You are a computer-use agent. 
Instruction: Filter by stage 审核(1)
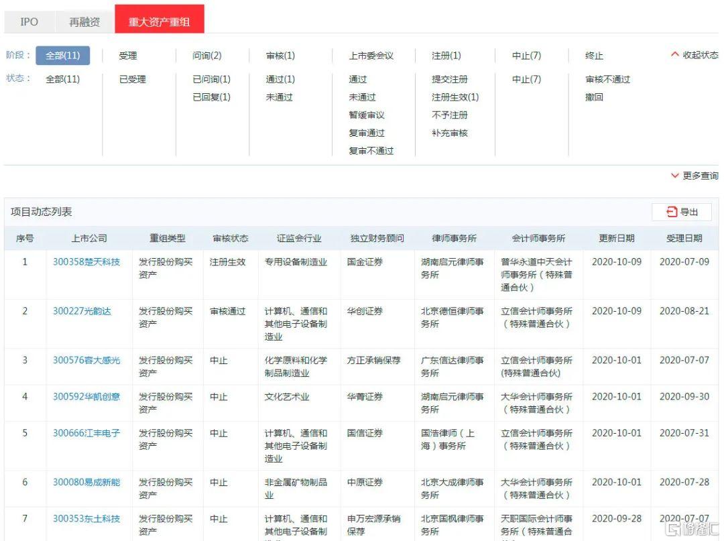tap(280, 56)
